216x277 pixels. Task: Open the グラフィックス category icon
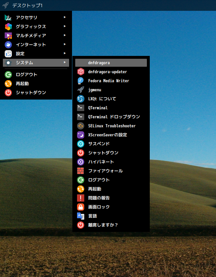coord(8,26)
